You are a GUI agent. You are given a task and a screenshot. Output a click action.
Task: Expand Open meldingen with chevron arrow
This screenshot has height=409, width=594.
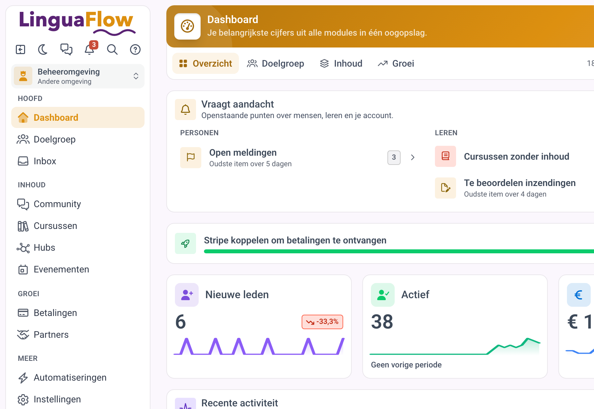pyautogui.click(x=412, y=157)
